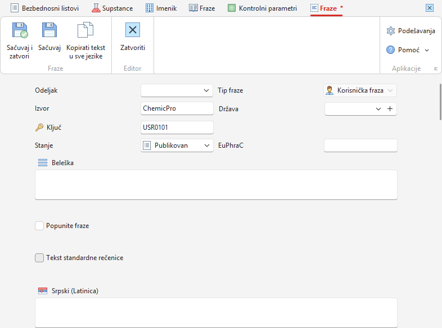
Task: Click the Izvor label
Action: tap(42, 108)
